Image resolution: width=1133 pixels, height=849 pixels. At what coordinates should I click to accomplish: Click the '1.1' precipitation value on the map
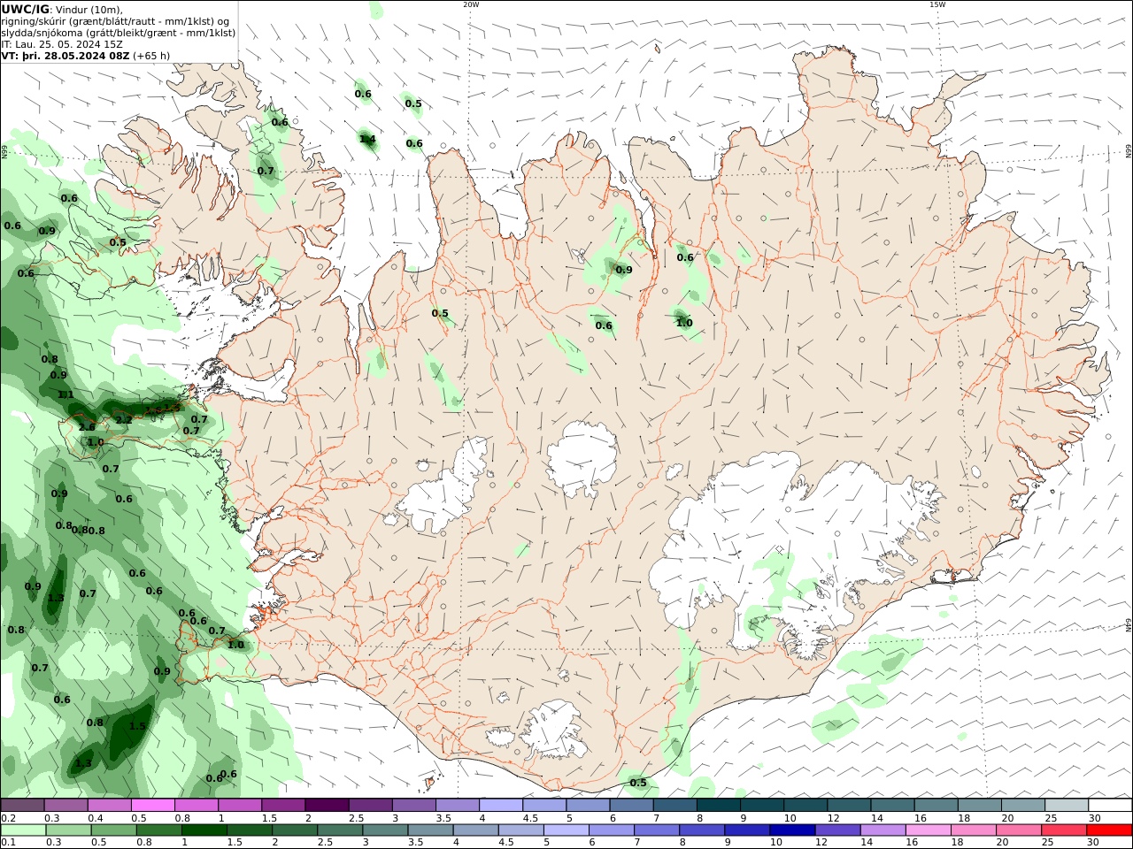coord(66,394)
